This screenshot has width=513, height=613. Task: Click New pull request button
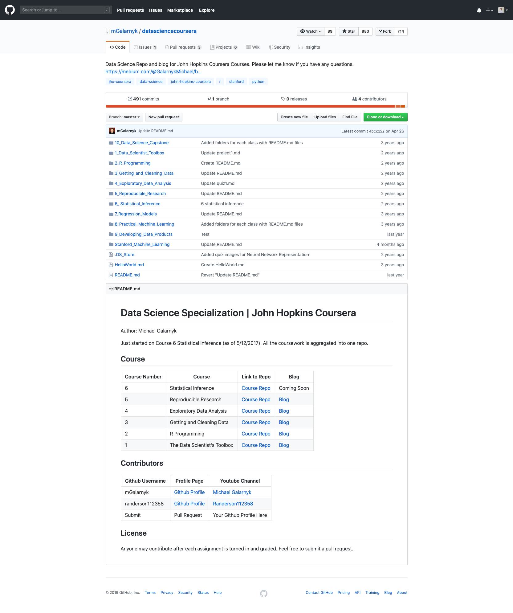[x=164, y=117]
